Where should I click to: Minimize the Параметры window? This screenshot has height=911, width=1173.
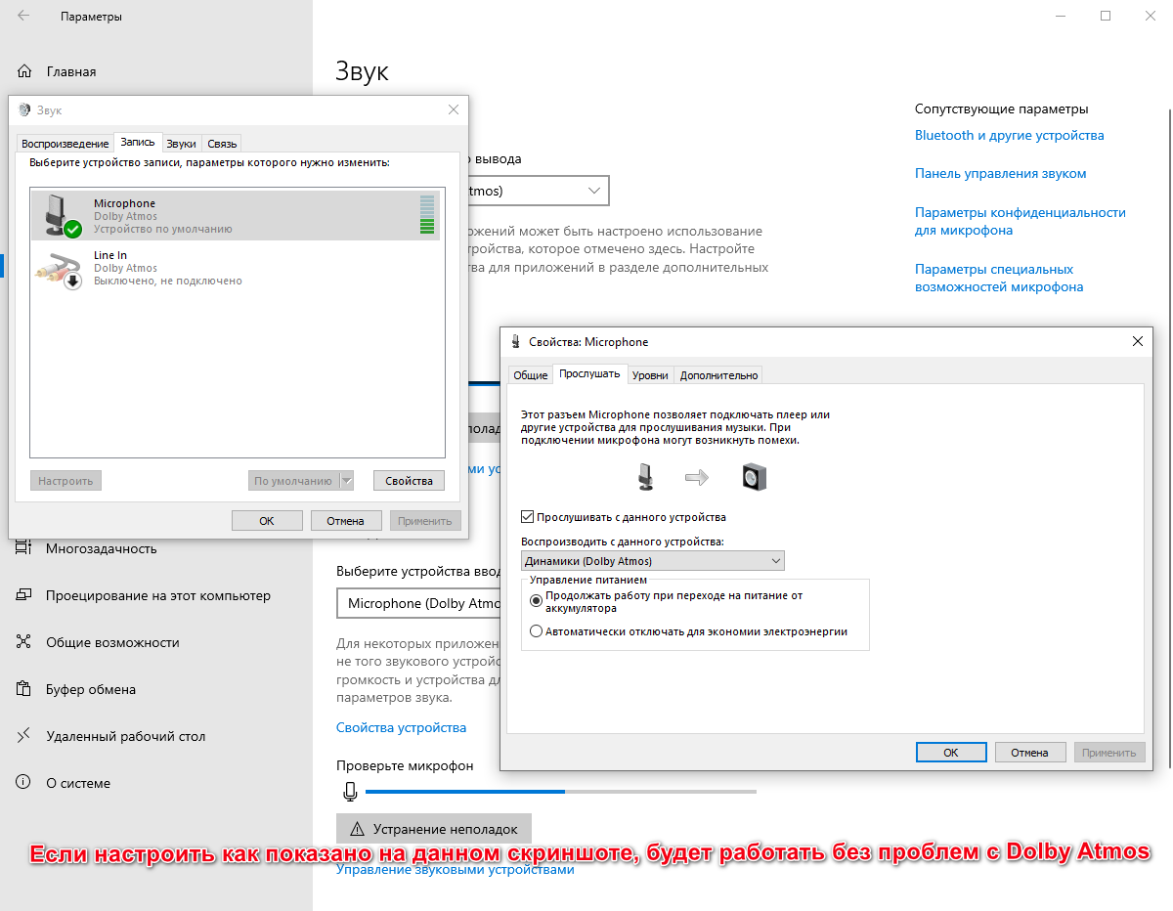point(1061,16)
